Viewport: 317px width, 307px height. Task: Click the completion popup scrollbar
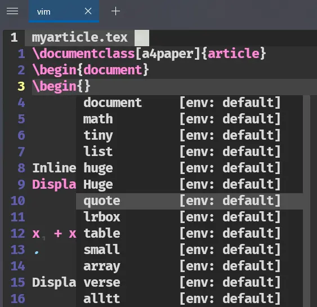click(306, 201)
